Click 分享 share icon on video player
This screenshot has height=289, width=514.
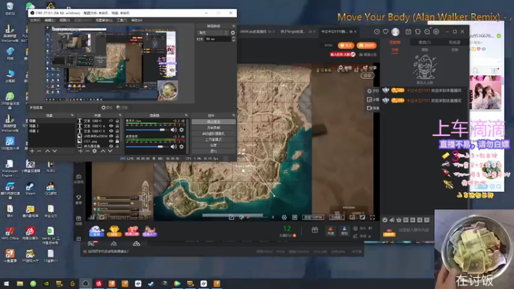tap(369, 67)
